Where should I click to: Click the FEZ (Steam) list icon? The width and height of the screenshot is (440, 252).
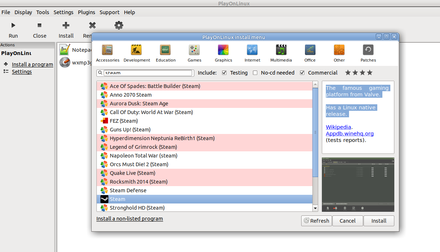(104, 121)
